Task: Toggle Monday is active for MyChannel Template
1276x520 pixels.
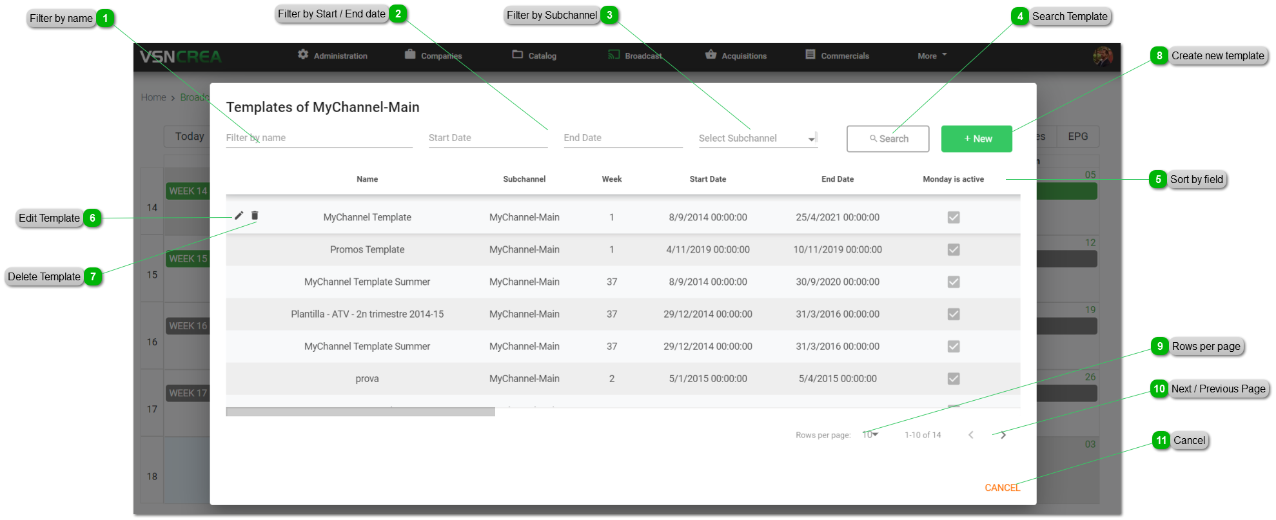Action: tap(953, 218)
